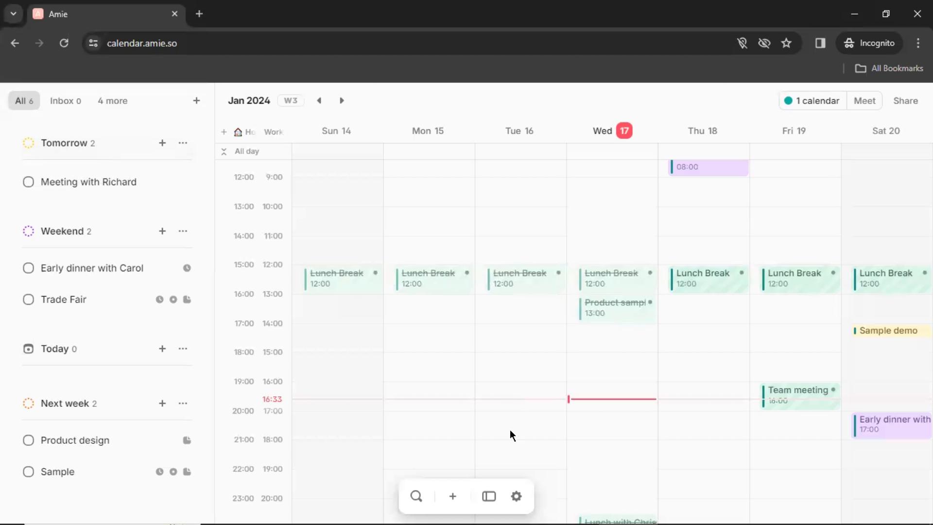Toggle the Work view button on calendar

(274, 131)
